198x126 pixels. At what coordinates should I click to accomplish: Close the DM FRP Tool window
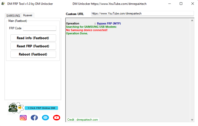tap(193, 4)
